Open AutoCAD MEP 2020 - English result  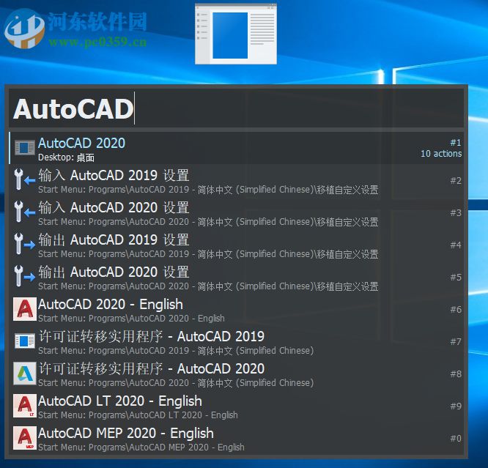(236, 439)
